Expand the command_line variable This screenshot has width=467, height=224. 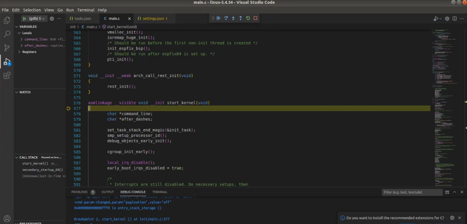(x=21, y=39)
